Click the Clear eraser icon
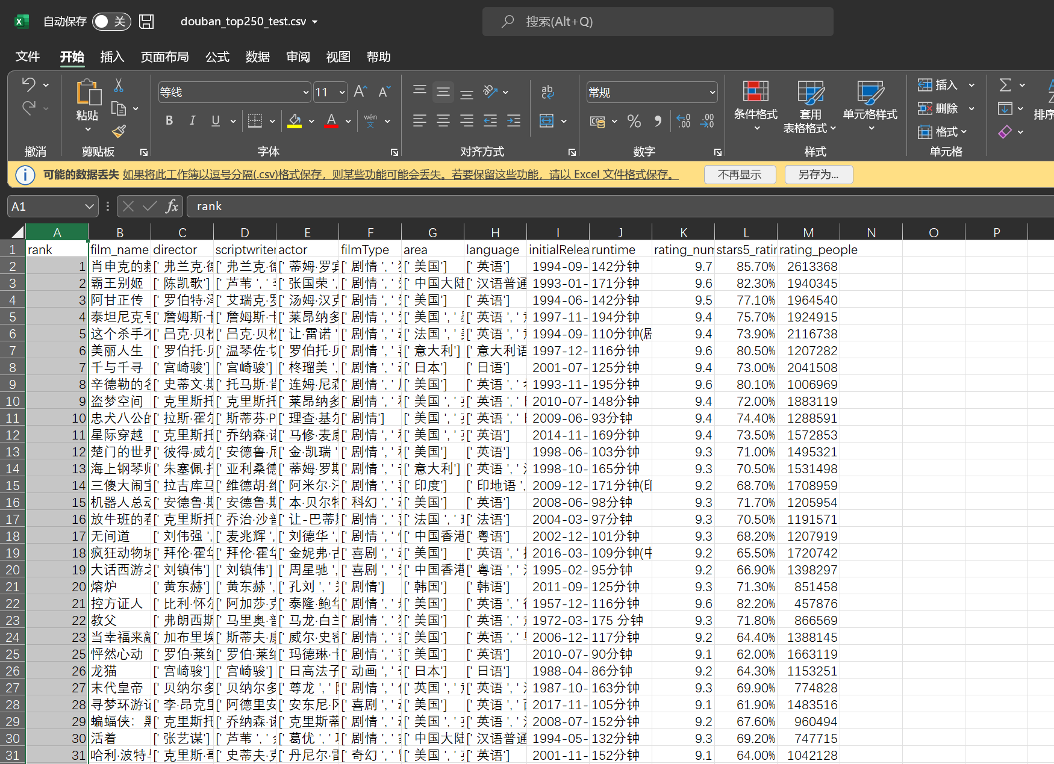Image resolution: width=1054 pixels, height=764 pixels. click(1005, 131)
